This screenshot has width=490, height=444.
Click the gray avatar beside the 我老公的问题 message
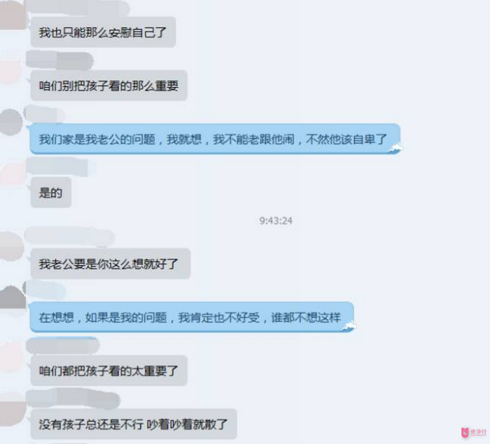11,122
